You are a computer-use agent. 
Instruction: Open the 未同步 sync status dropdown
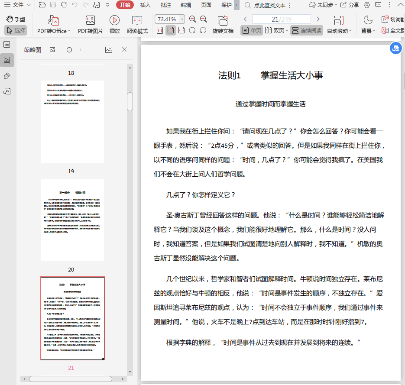point(323,5)
